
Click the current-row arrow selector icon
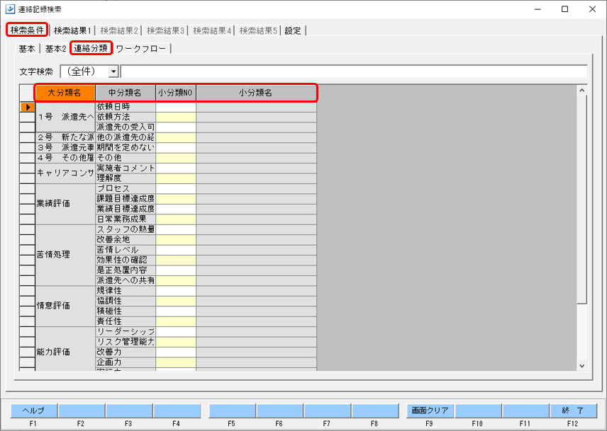[28, 107]
